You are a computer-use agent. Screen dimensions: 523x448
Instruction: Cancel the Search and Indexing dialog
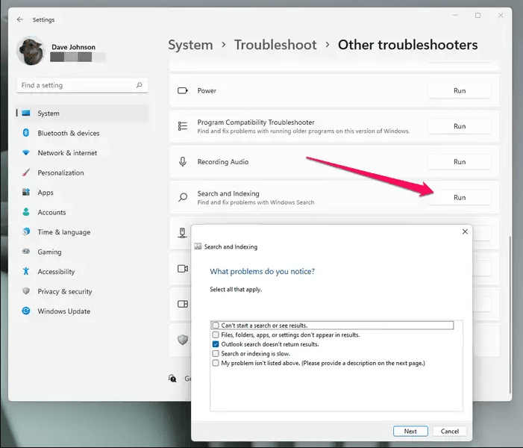click(x=450, y=431)
